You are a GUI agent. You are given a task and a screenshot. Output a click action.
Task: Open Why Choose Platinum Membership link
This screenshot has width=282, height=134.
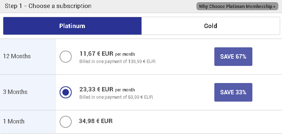point(237,6)
